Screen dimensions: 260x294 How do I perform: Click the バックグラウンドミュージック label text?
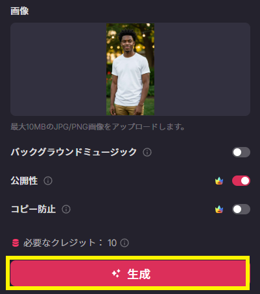pos(74,152)
